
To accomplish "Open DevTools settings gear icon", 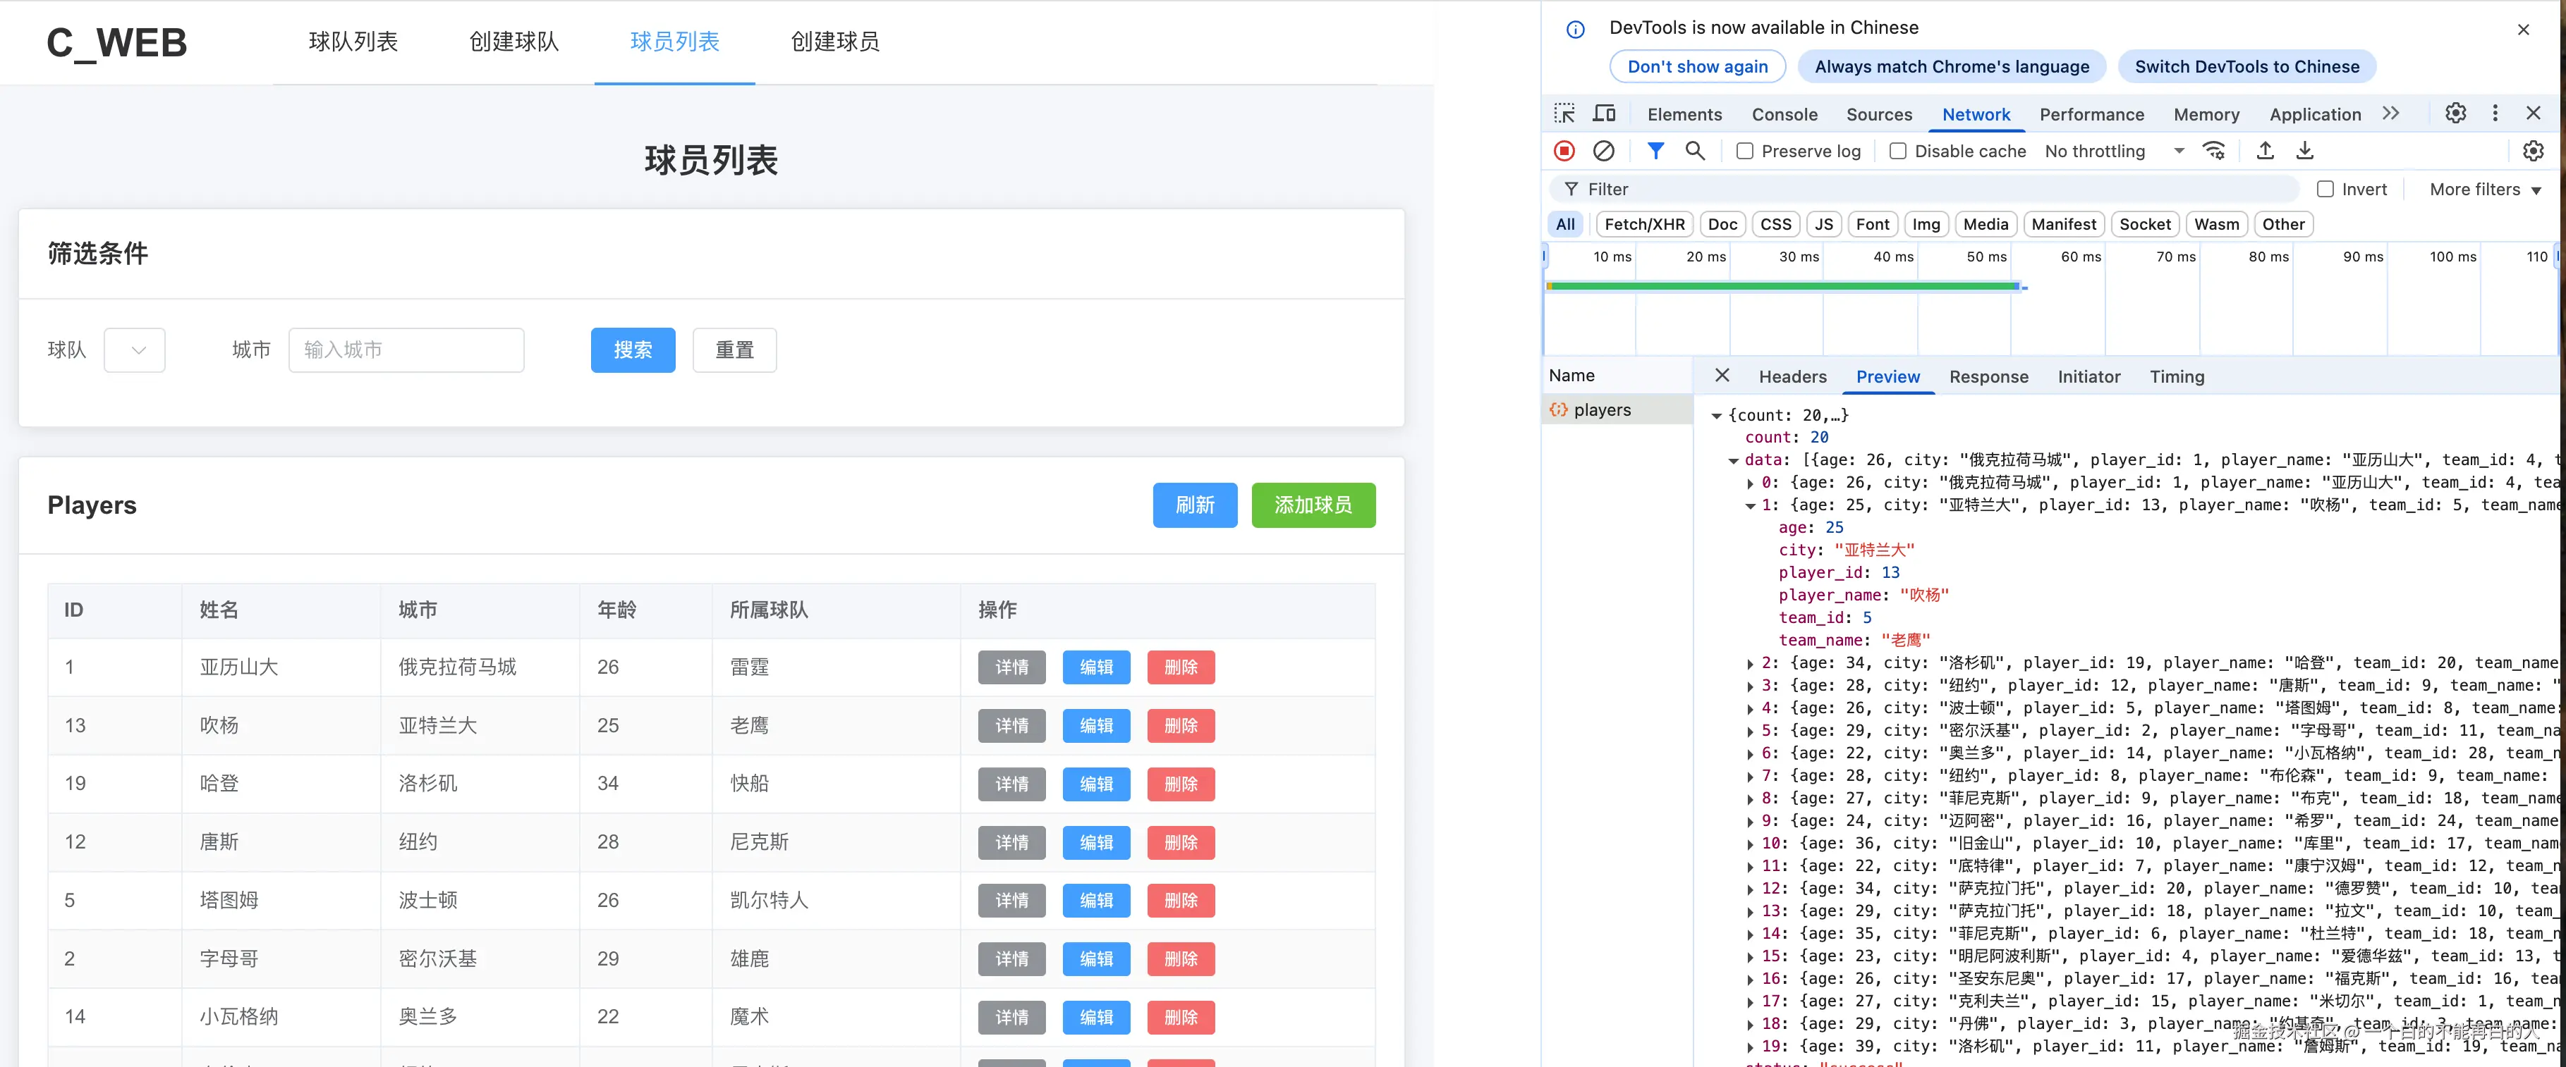I will (x=2455, y=113).
